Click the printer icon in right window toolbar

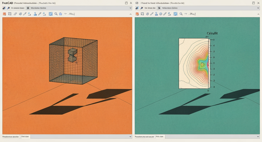[x=161, y=14]
